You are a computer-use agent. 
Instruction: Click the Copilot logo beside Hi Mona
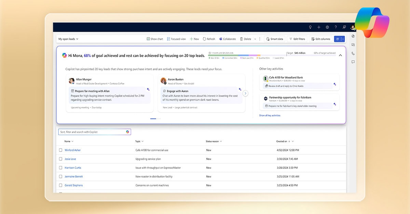(64, 55)
